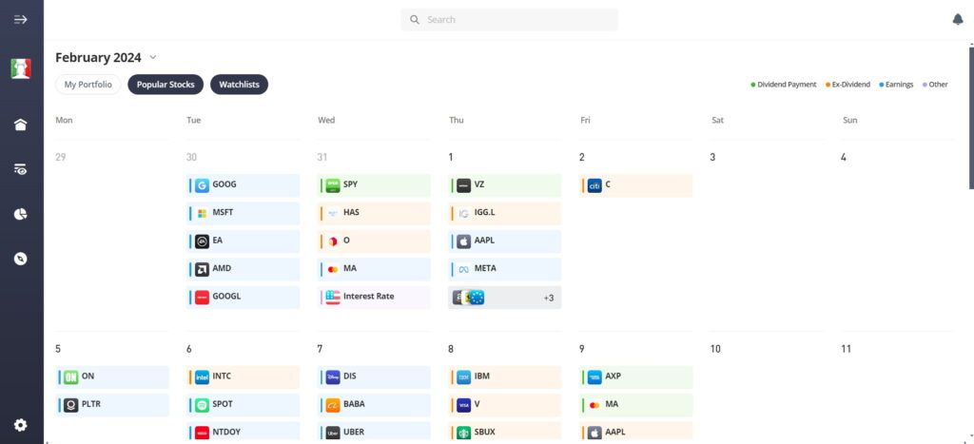
Task: Open the NTDOY earnings event
Action: pyautogui.click(x=243, y=432)
